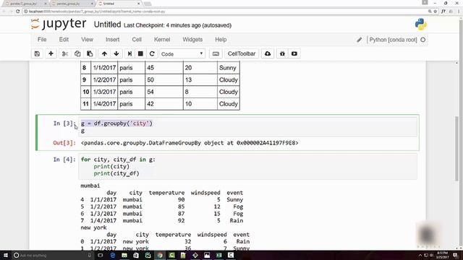Switch to second pandas_group_by browser tab
Image resolution: width=463 pixels, height=260 pixels.
72,4
